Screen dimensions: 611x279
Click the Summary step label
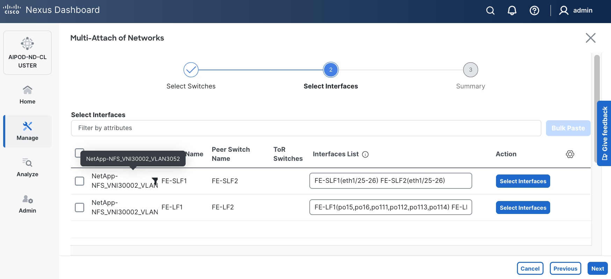(x=470, y=86)
